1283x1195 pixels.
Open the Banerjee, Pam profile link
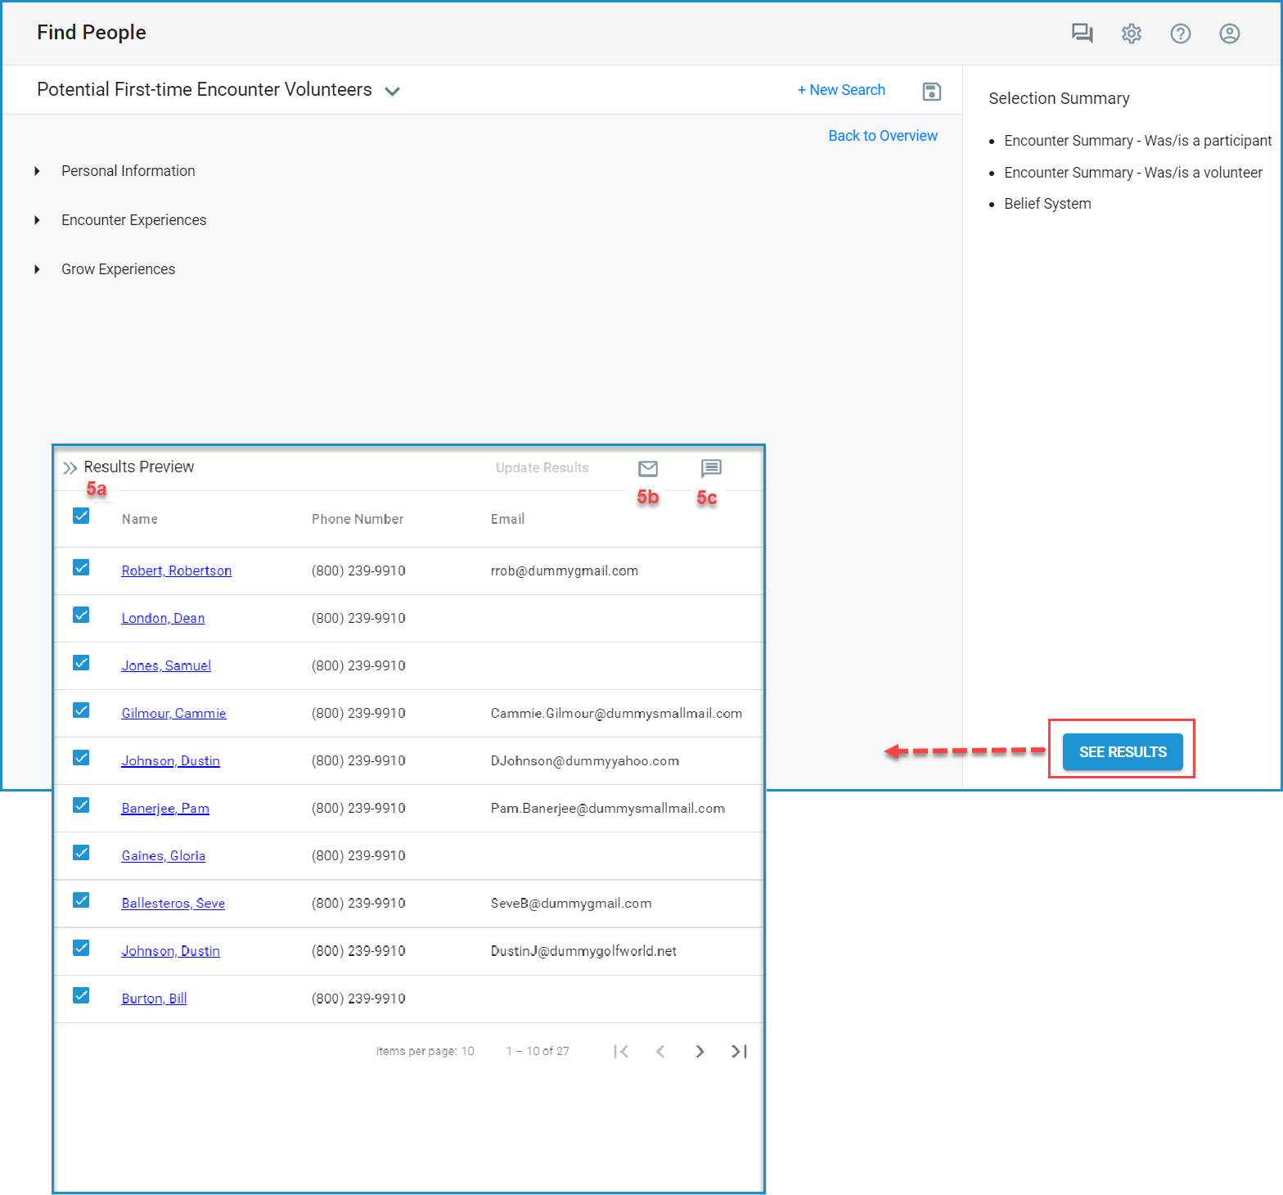click(165, 808)
